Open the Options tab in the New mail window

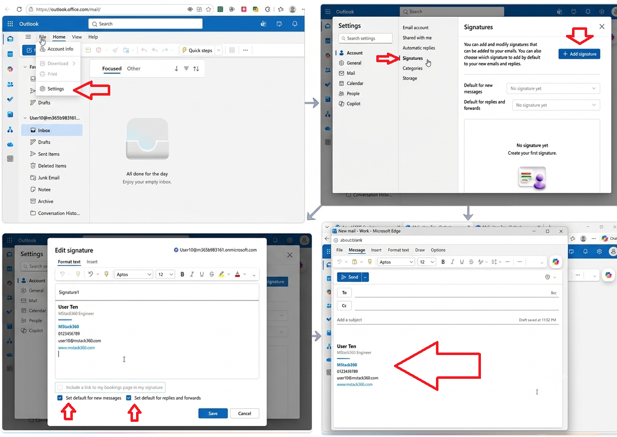click(x=438, y=250)
